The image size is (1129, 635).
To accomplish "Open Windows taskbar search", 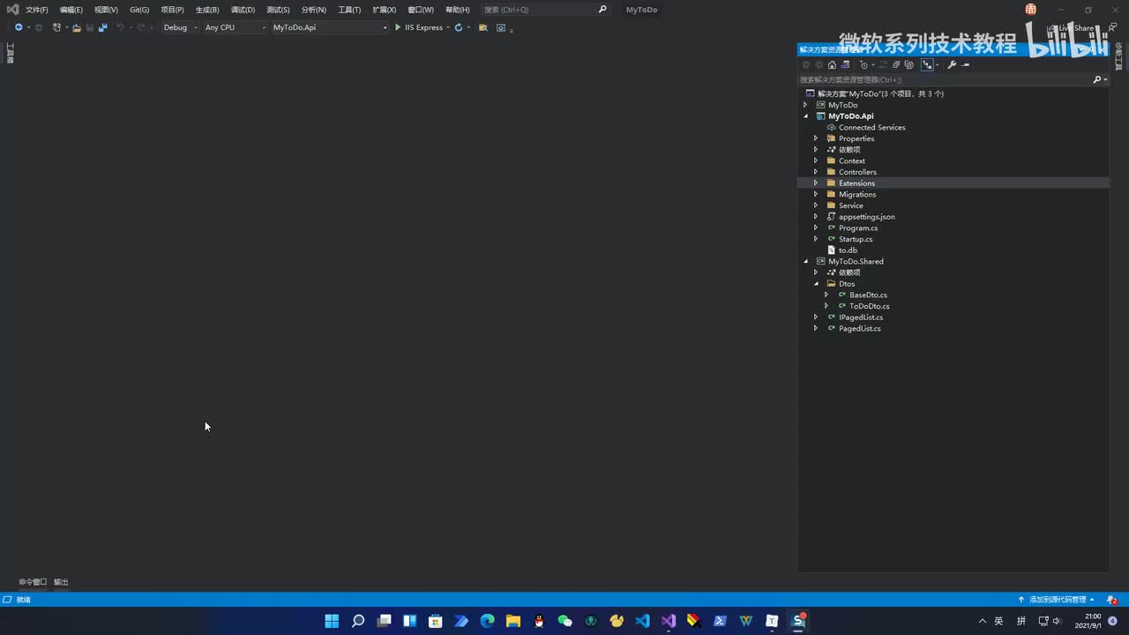I will coord(357,621).
